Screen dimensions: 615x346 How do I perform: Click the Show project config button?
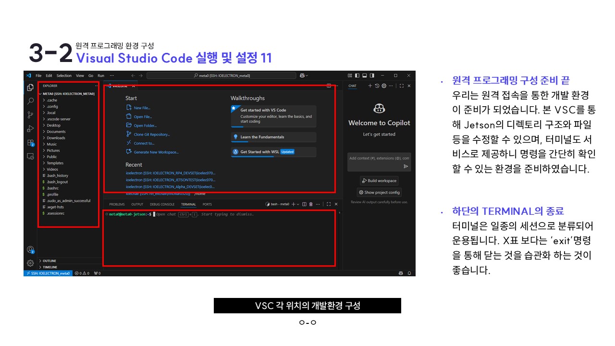379,192
